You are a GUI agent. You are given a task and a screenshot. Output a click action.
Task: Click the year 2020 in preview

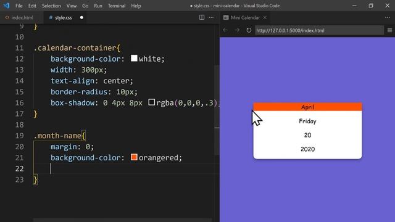pos(307,149)
